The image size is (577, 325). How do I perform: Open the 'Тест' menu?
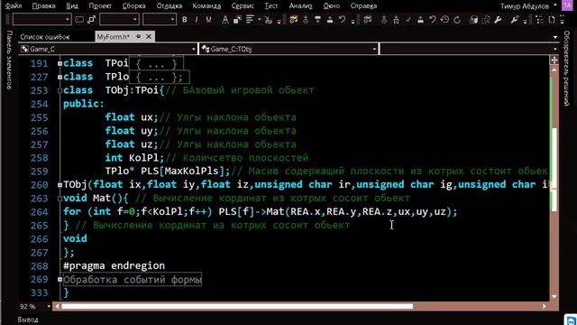(271, 6)
